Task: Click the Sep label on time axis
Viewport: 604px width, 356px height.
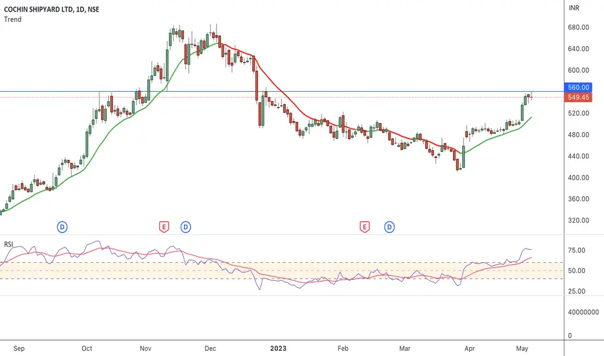Action: point(19,348)
